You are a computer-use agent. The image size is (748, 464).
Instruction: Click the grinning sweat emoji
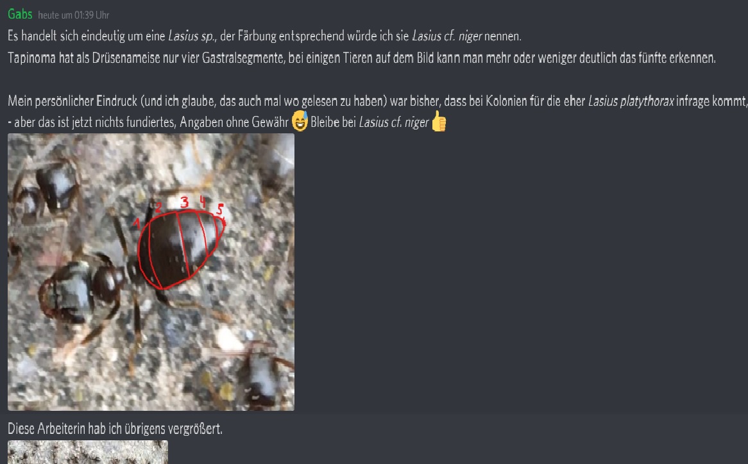point(300,121)
